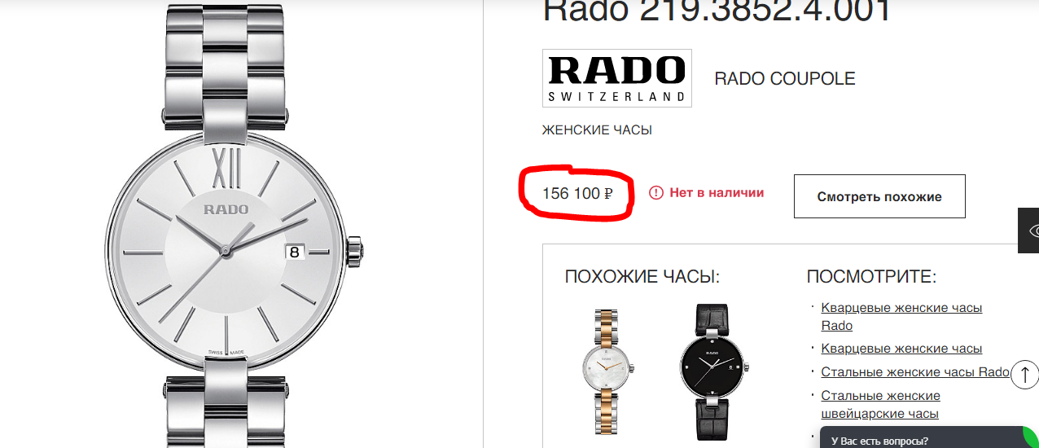The image size is (1039, 448).
Task: Open 'Кварцевые женские часы Rado' link
Action: [901, 317]
